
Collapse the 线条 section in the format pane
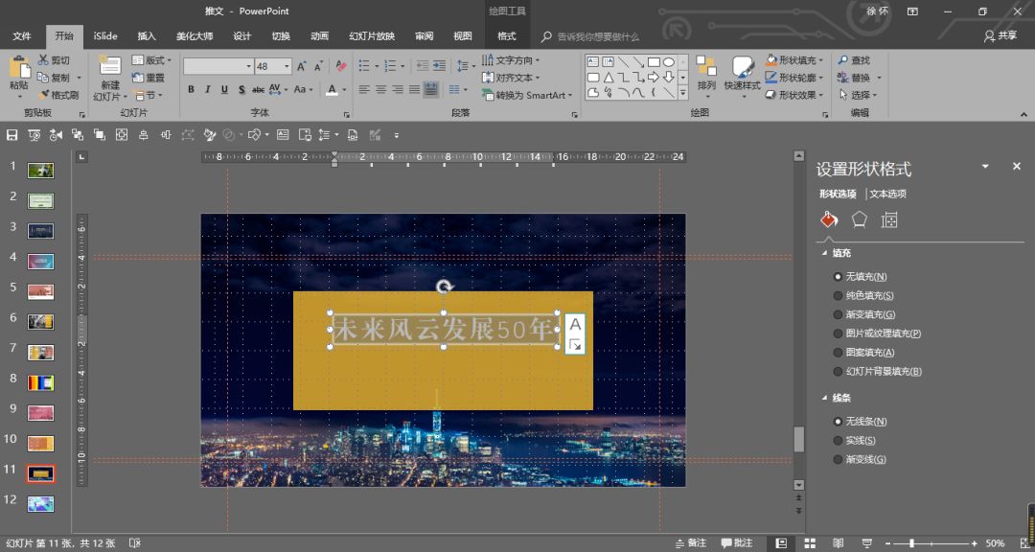pyautogui.click(x=824, y=398)
